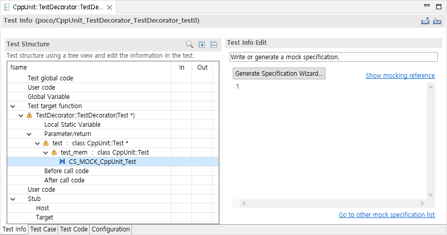Switch to the Test Case tab
The height and width of the screenshot is (235, 447).
click(43, 229)
